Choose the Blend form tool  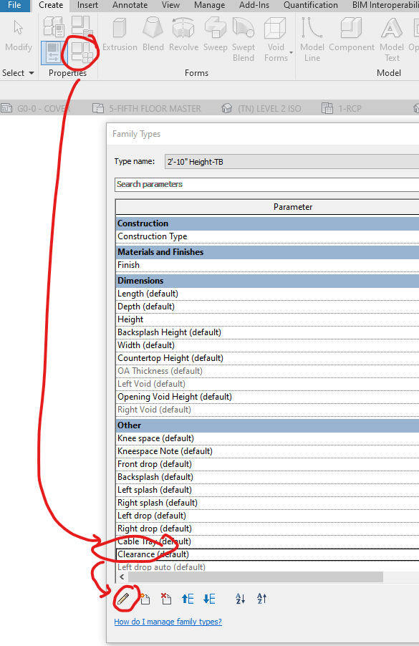point(153,35)
